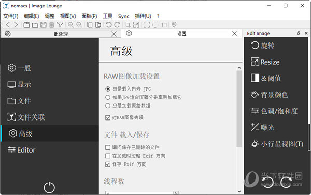Open the 阈值 threshold edit tool
311x195 pixels.
point(266,78)
